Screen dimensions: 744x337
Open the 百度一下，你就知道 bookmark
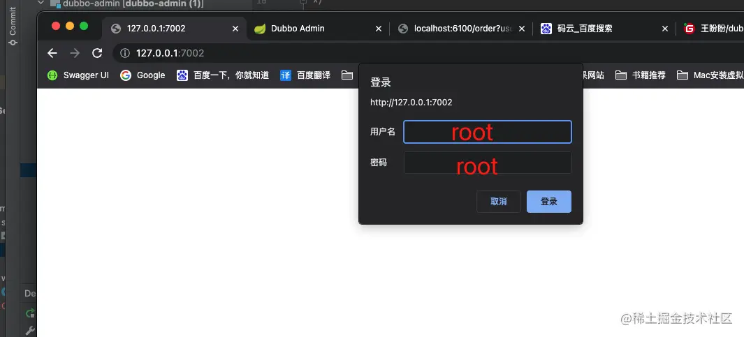tap(223, 75)
